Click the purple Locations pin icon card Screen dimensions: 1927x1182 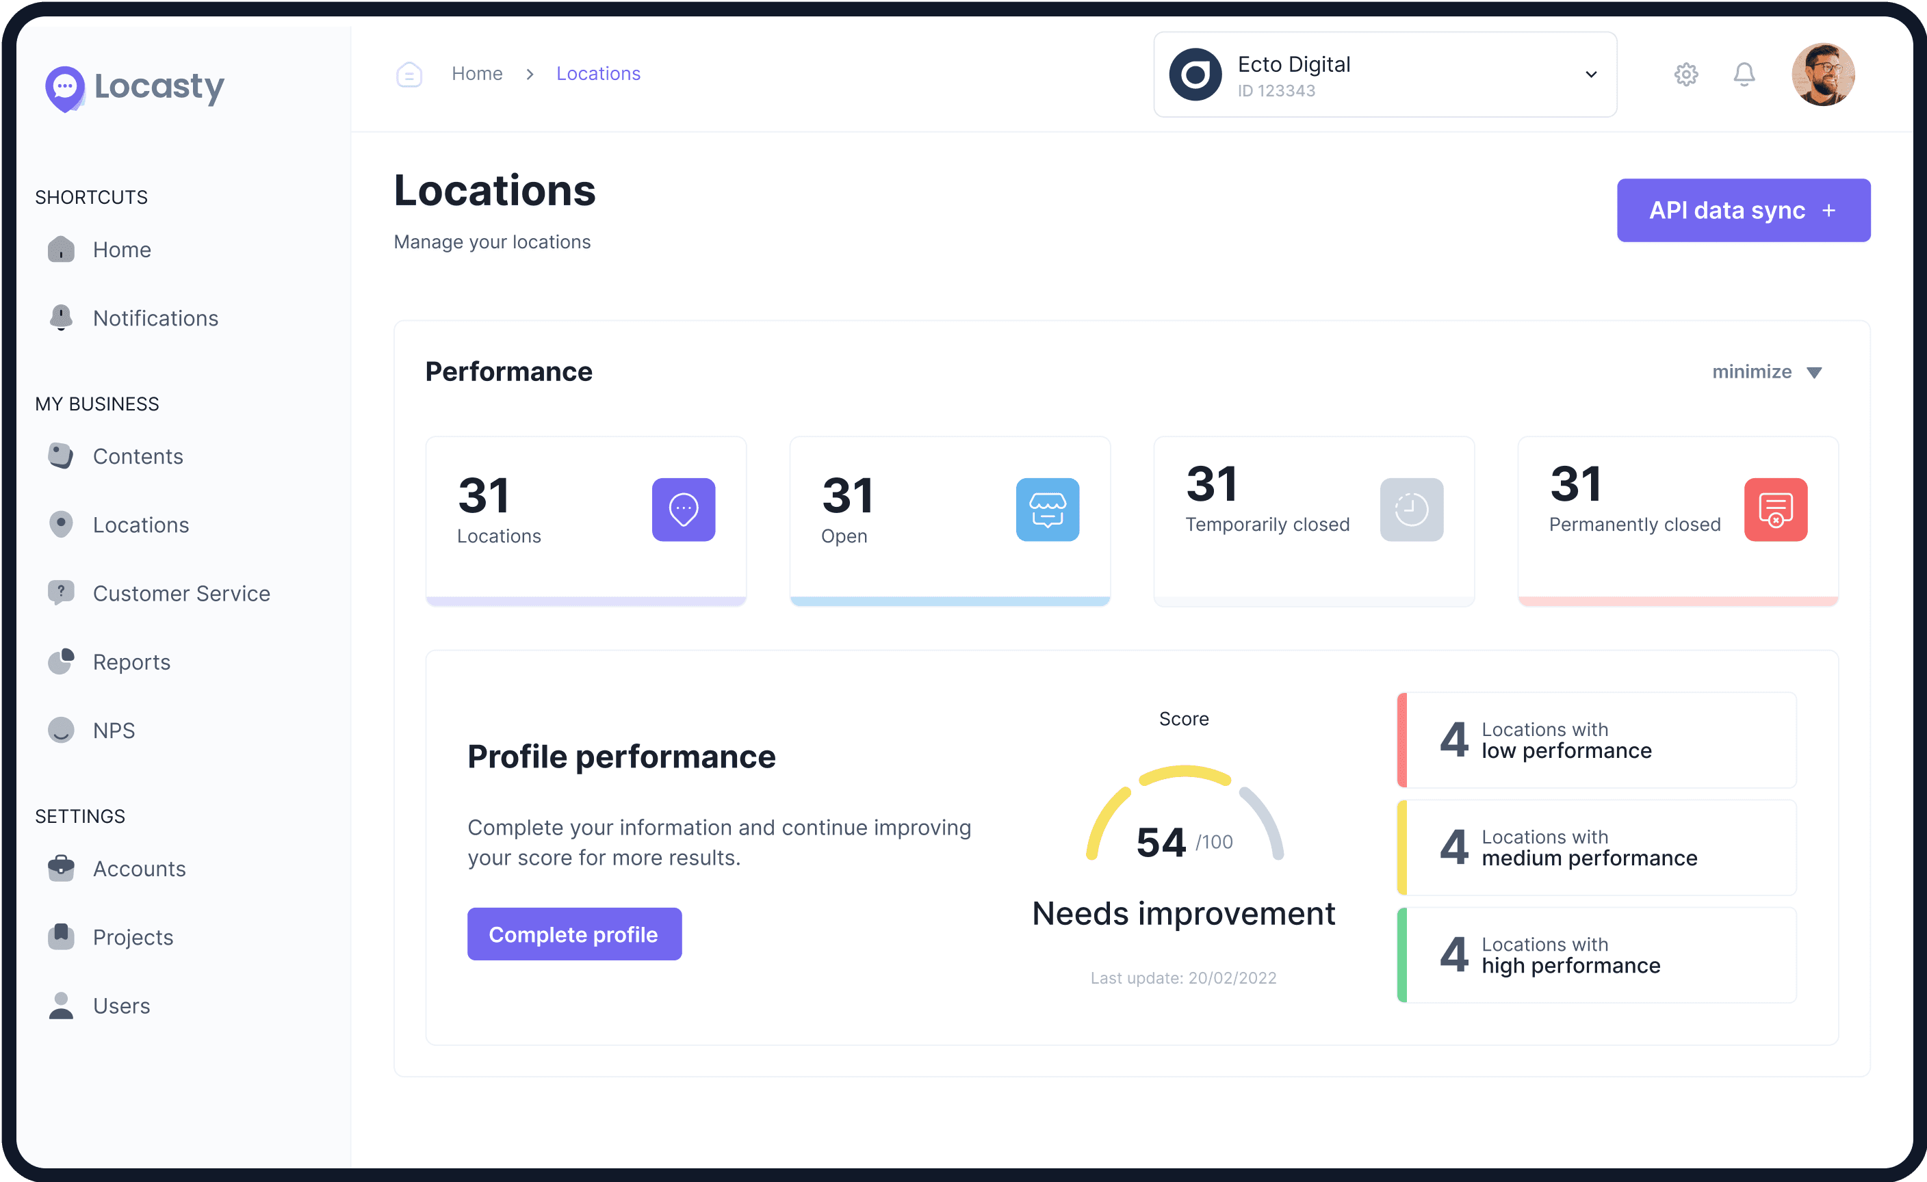pos(683,510)
